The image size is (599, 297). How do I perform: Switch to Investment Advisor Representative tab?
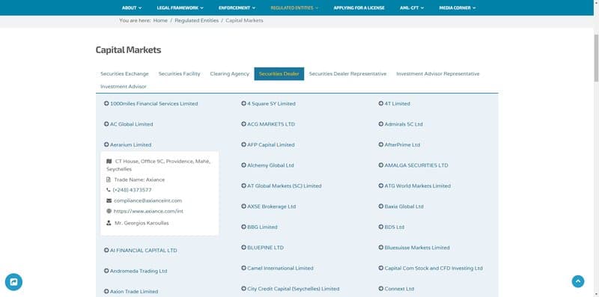point(438,73)
